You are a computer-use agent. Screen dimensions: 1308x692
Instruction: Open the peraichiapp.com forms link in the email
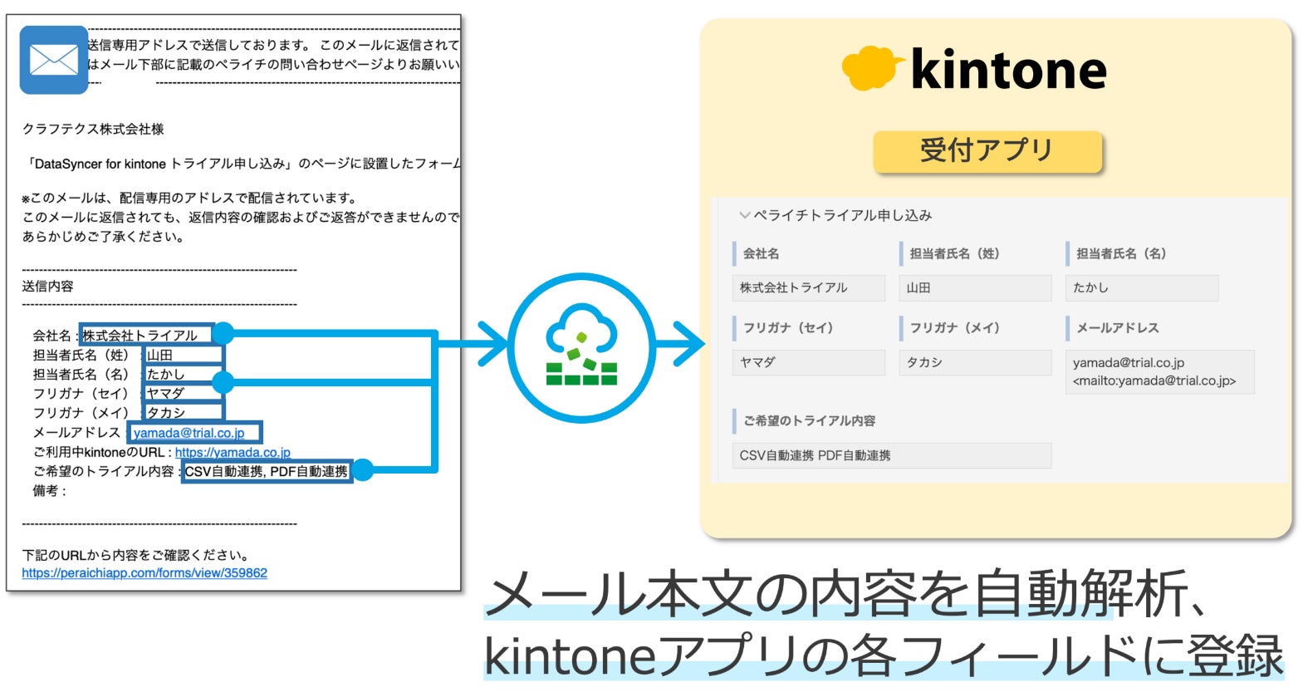pyautogui.click(x=145, y=573)
